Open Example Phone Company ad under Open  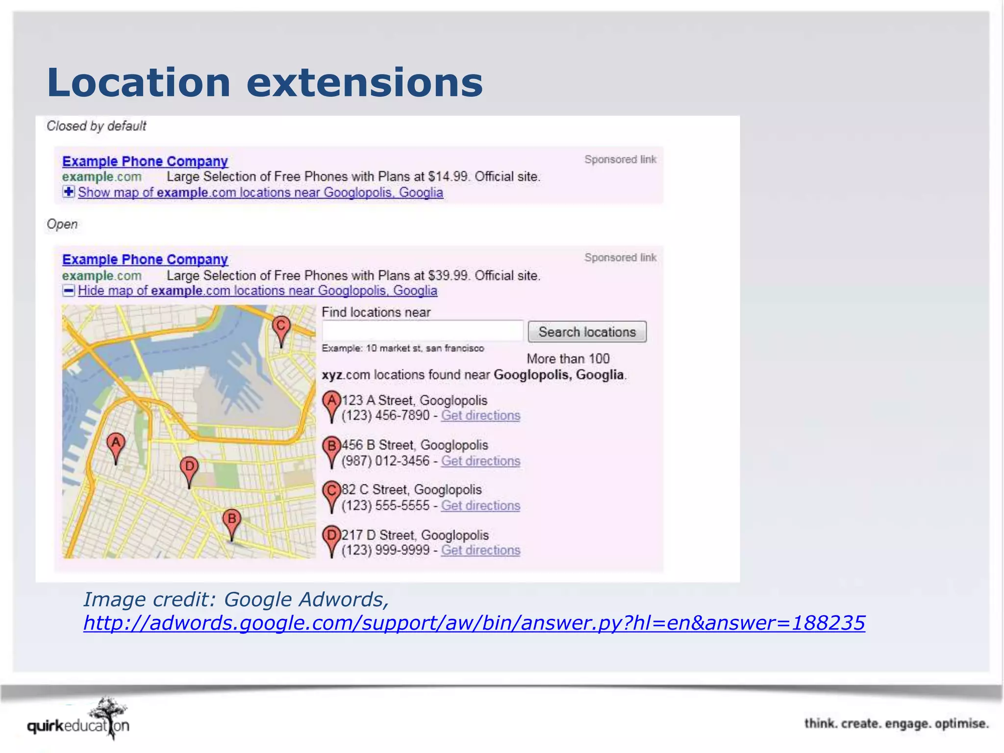coord(145,259)
